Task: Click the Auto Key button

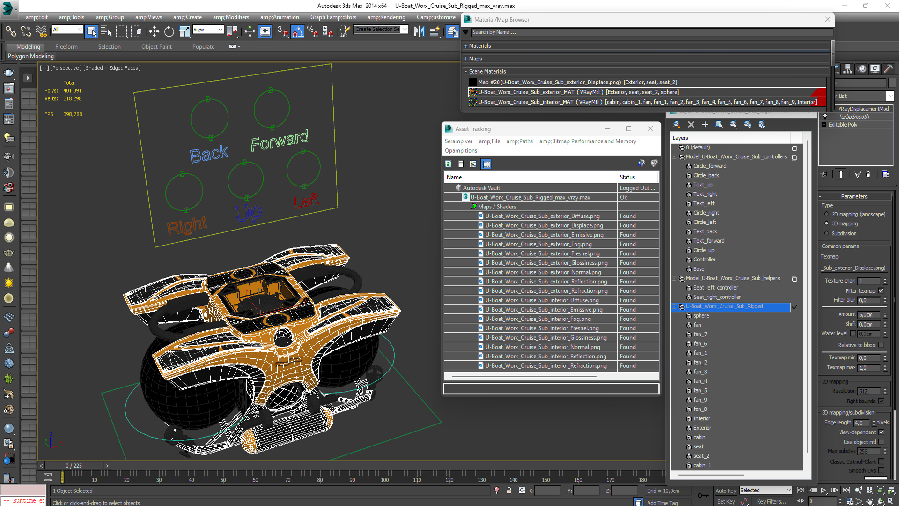Action: (x=726, y=491)
